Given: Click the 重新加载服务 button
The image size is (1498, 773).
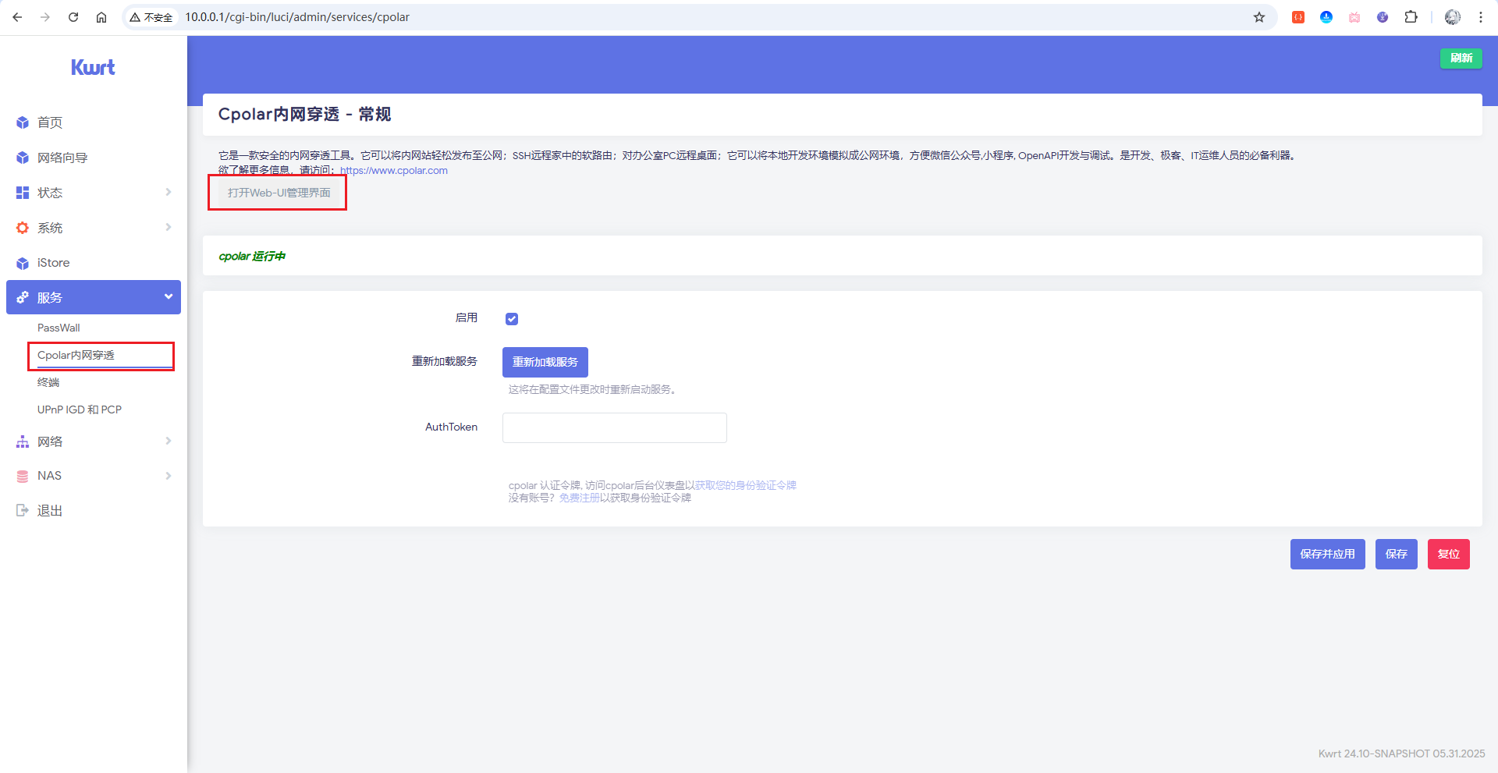Looking at the screenshot, I should pyautogui.click(x=545, y=362).
